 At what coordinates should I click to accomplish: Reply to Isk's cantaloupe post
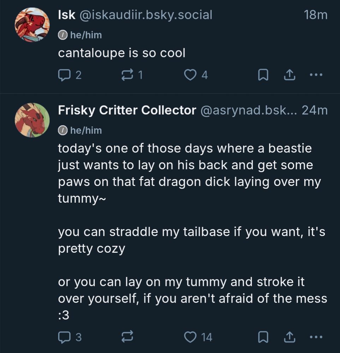[x=64, y=75]
